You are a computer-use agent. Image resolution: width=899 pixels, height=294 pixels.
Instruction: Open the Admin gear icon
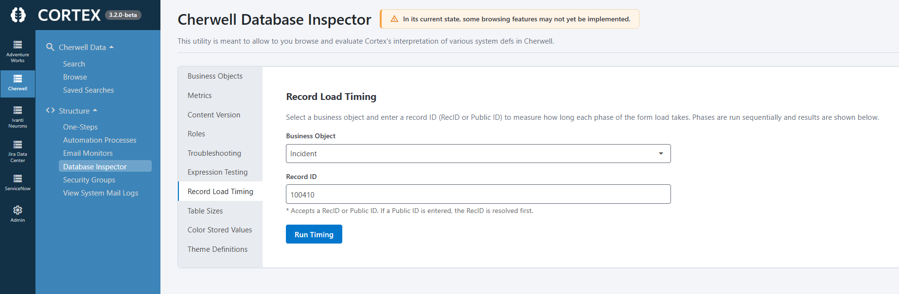(x=18, y=210)
